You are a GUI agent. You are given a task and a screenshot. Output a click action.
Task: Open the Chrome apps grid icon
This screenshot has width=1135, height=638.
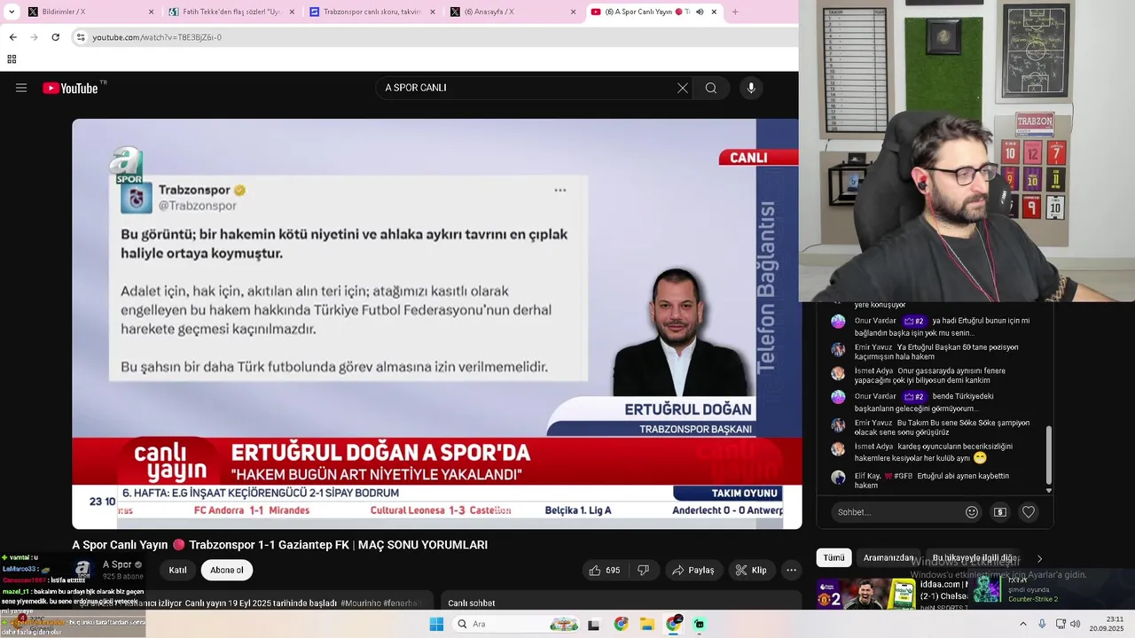(x=12, y=59)
